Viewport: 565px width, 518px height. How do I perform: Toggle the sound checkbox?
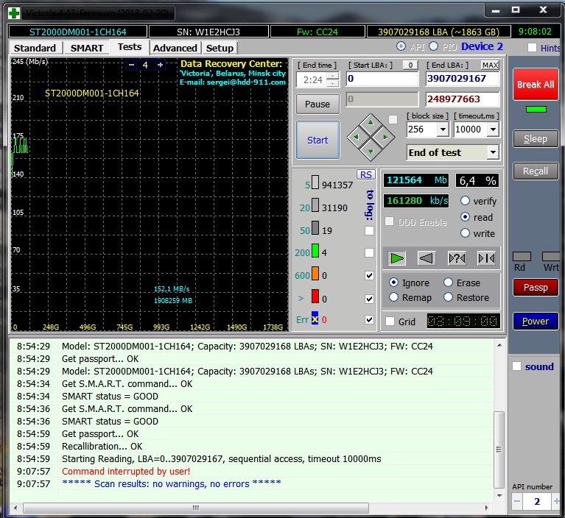(x=517, y=366)
